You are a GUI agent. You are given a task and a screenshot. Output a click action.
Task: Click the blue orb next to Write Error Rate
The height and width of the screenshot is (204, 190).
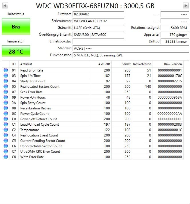(x=6, y=157)
